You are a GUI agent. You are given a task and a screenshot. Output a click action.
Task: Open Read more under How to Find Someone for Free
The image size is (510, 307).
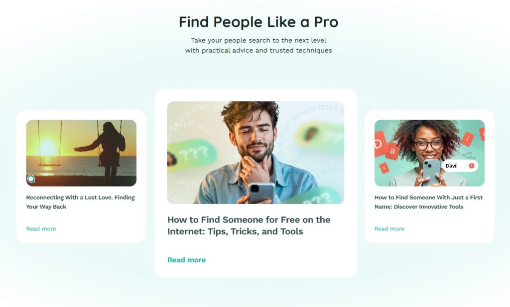(x=186, y=260)
